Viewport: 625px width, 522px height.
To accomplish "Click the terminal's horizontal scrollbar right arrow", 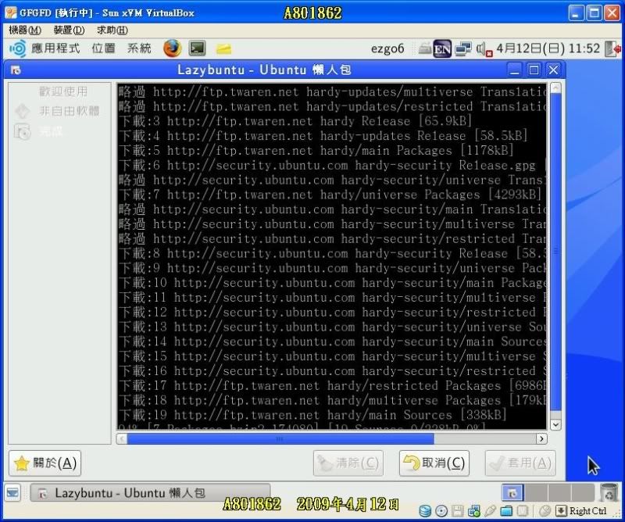I will (x=541, y=438).
